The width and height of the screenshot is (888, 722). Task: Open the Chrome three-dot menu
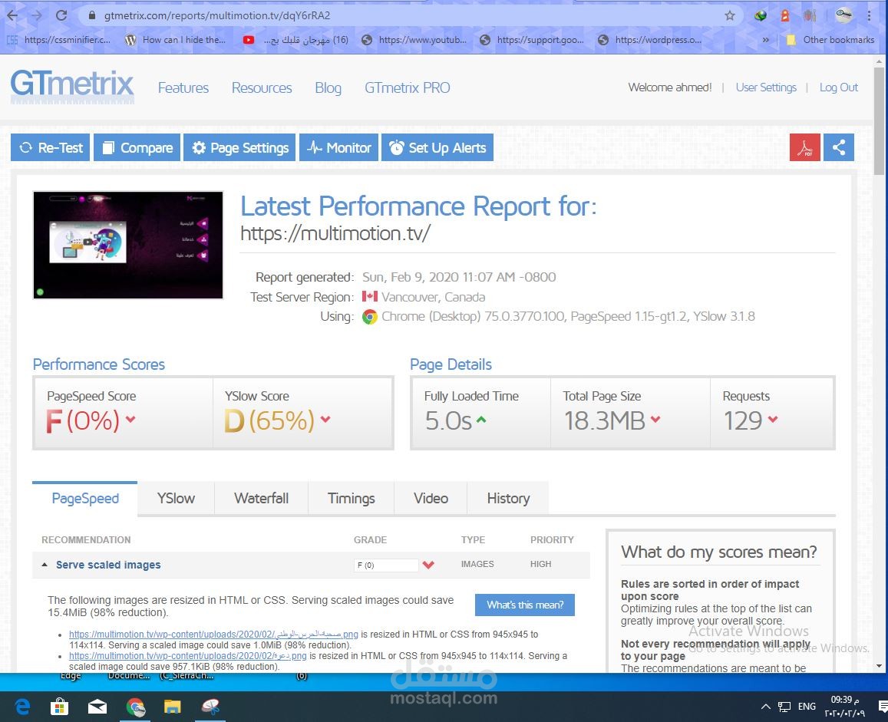tap(870, 16)
